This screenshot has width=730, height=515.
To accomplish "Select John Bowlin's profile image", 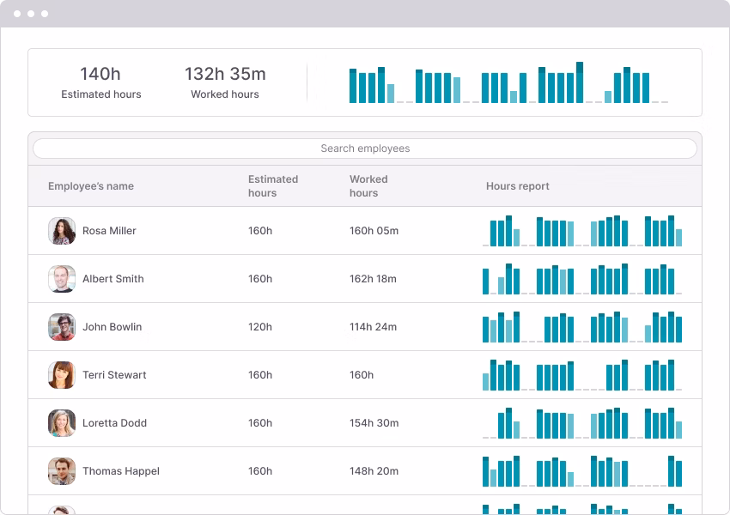I will coord(61,327).
